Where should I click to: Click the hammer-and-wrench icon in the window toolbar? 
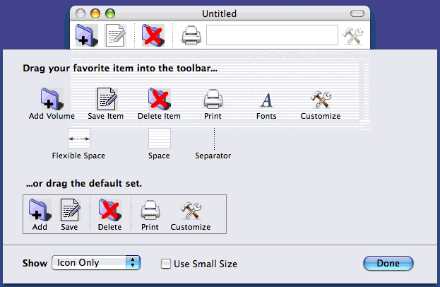[x=352, y=35]
